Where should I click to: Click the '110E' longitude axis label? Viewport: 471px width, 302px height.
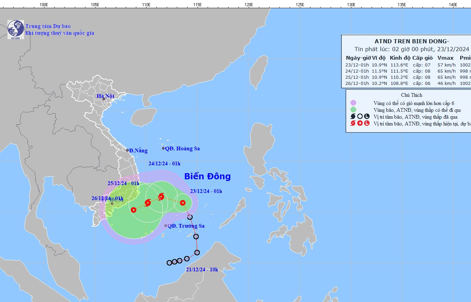(x=146, y=4)
